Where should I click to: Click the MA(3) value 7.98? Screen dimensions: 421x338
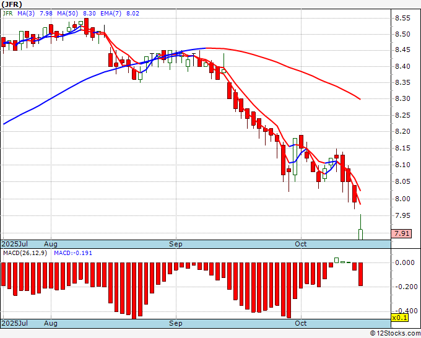click(x=46, y=13)
